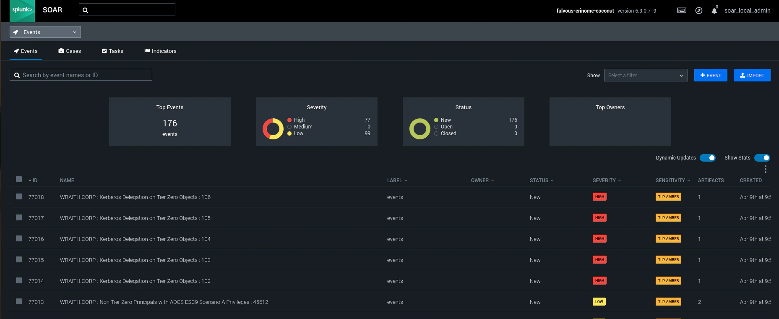Check the box for event 77018
The image size is (779, 319).
19,196
